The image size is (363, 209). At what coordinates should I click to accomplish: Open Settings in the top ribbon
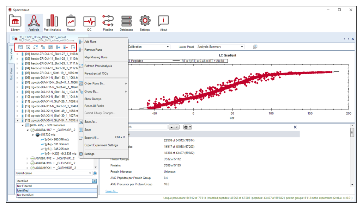point(145,23)
